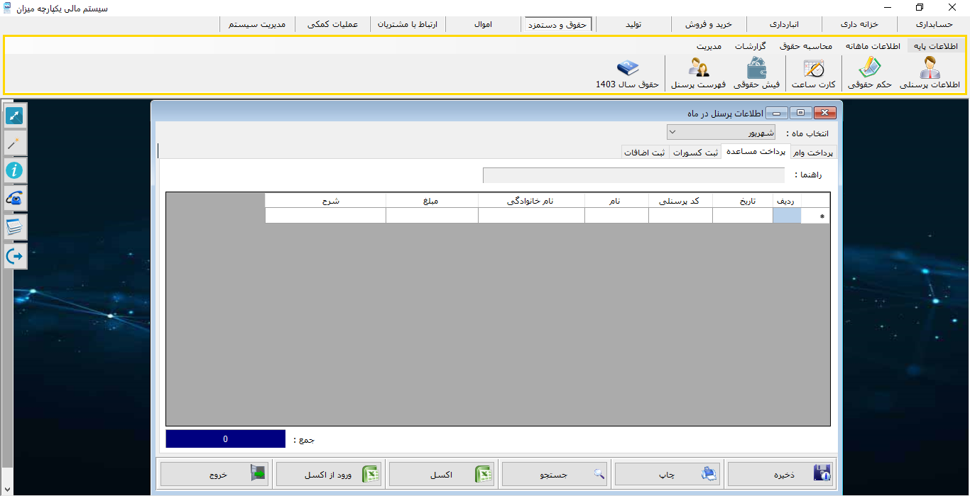Click ردیف column header
This screenshot has width=970, height=496.
pyautogui.click(x=787, y=200)
